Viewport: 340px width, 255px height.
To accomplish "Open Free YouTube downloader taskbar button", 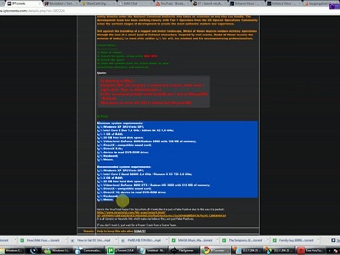I will coord(310,251).
